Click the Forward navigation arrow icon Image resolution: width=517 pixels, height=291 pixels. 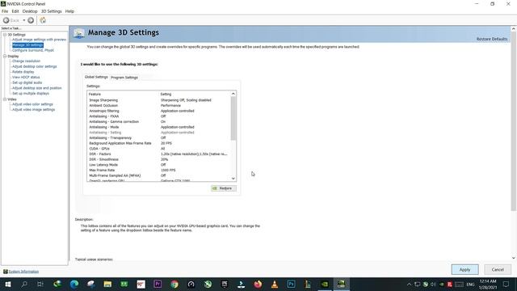(x=31, y=20)
